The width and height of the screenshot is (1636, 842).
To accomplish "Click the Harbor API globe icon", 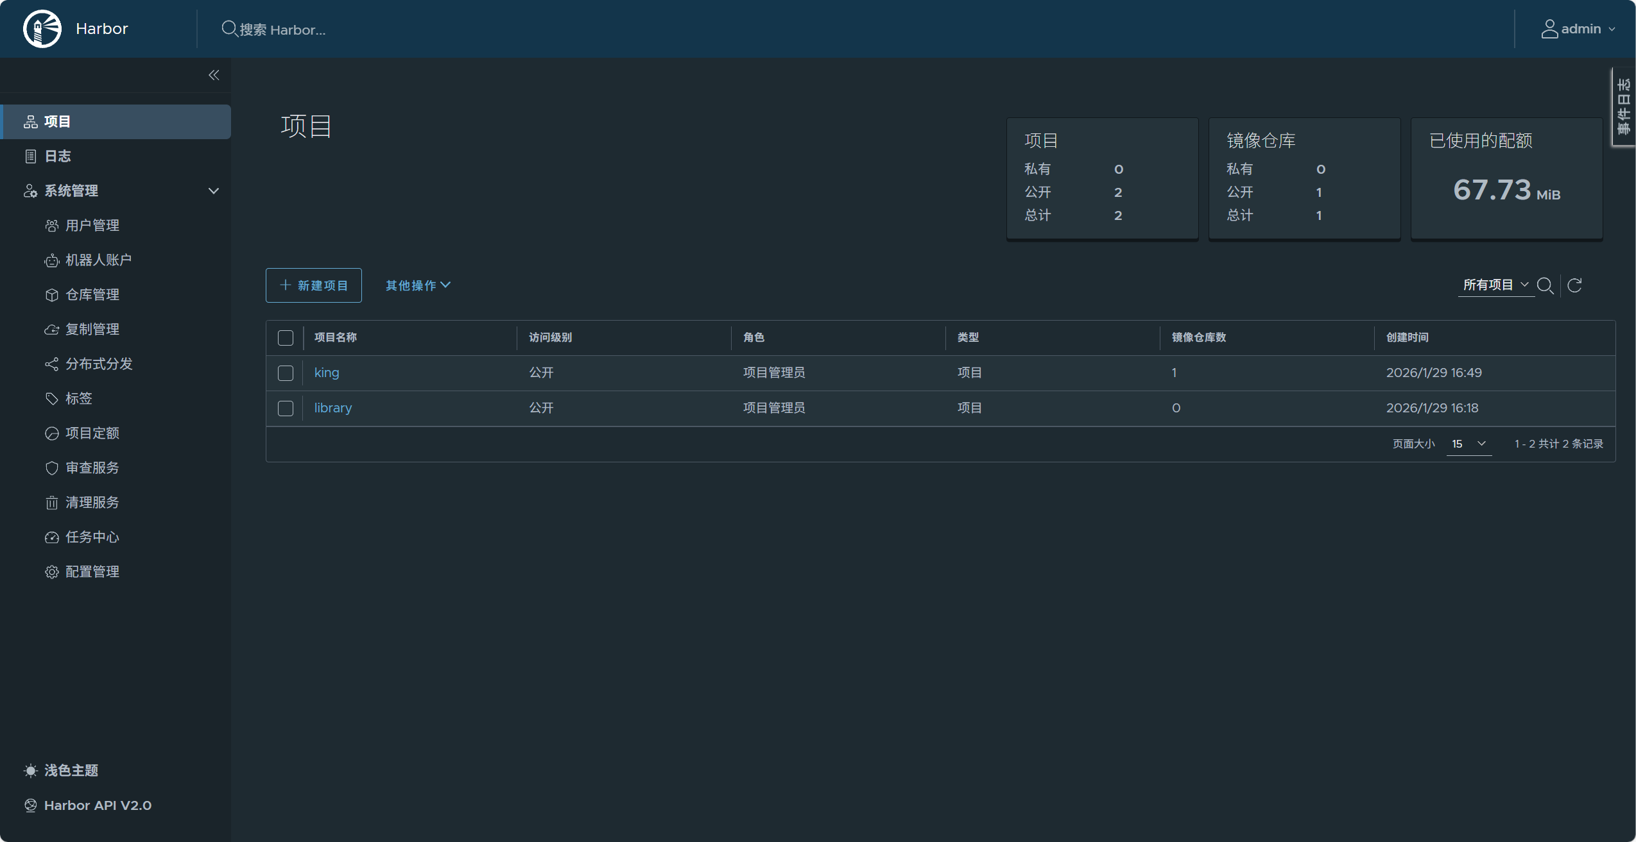I will coord(30,805).
